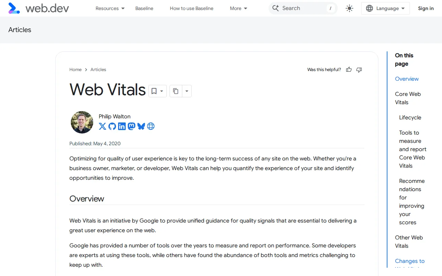The width and height of the screenshot is (442, 276).
Task: Click inside the Search field
Action: 302,8
